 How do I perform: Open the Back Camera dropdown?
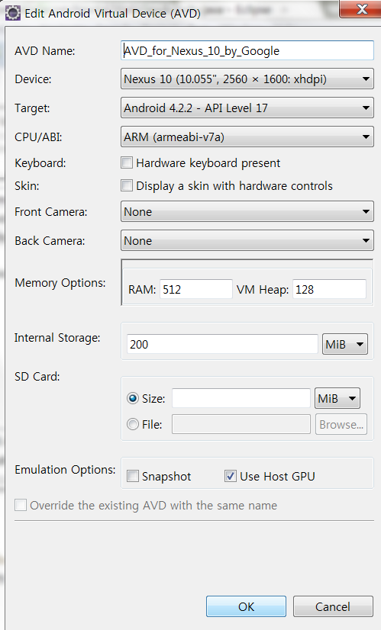tap(247, 241)
